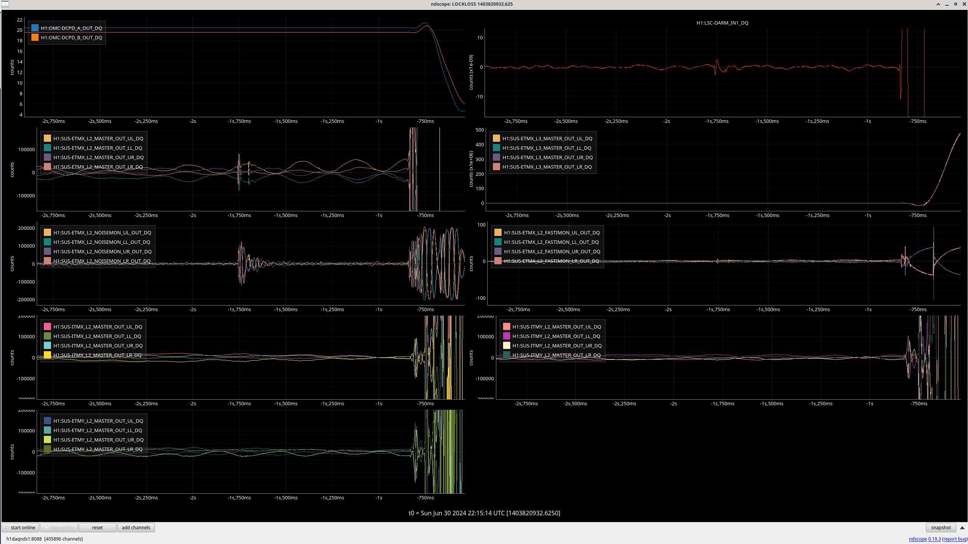Close the ndscope window
Image resolution: width=968 pixels, height=544 pixels.
coord(964,4)
